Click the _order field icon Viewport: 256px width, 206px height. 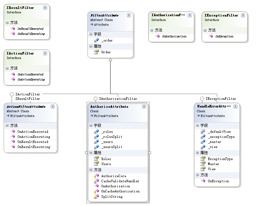click(96, 41)
